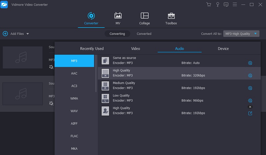Open the Converter module
The width and height of the screenshot is (266, 155).
tap(91, 18)
